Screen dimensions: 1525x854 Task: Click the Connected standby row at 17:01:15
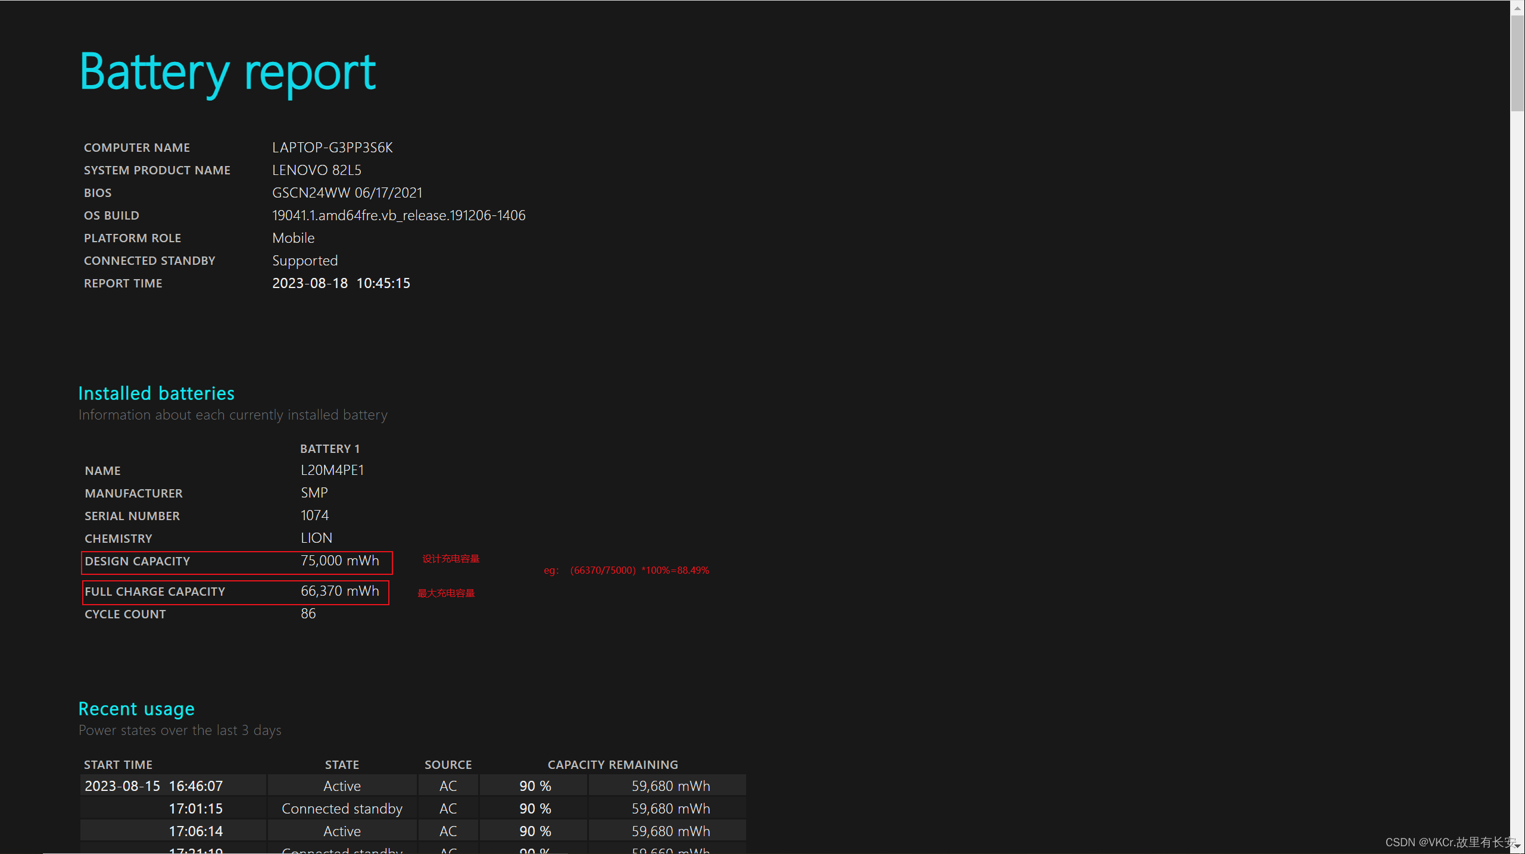[x=342, y=809]
